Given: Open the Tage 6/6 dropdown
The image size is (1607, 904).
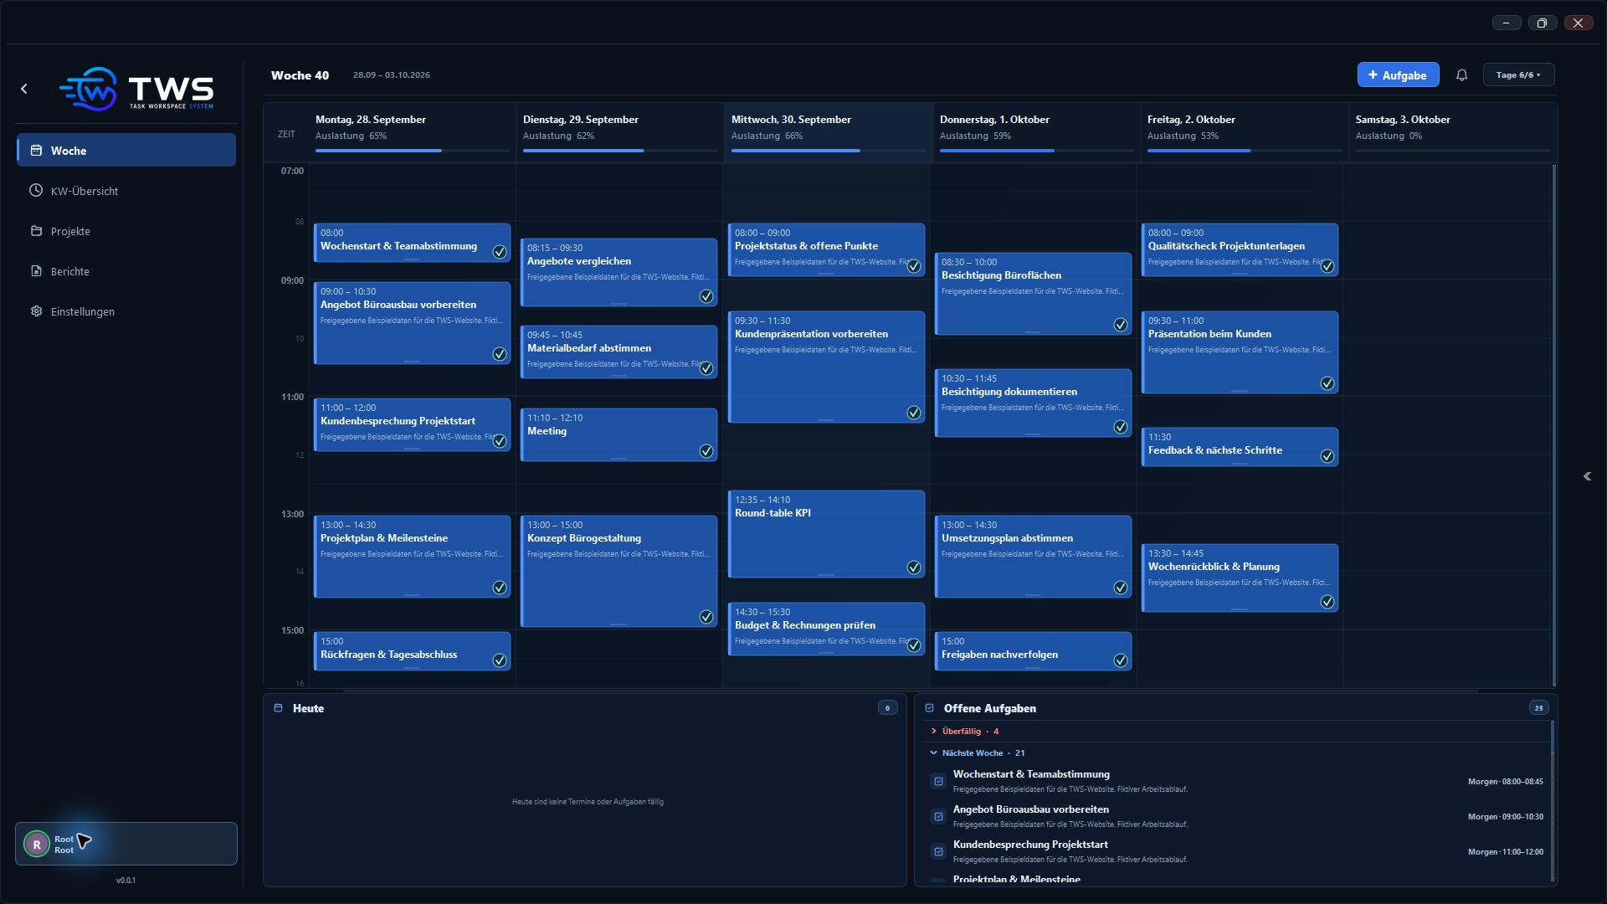Looking at the screenshot, I should 1518,75.
